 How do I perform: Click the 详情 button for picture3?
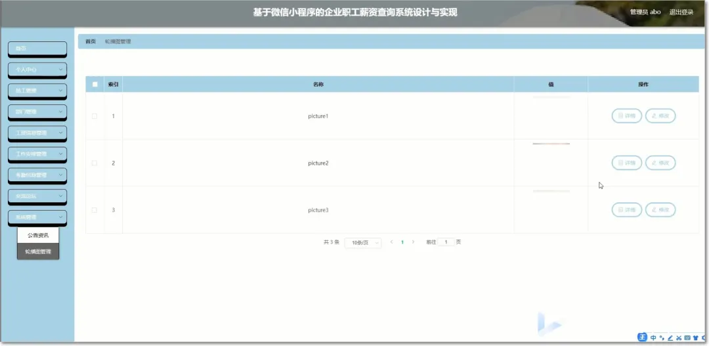[627, 210]
